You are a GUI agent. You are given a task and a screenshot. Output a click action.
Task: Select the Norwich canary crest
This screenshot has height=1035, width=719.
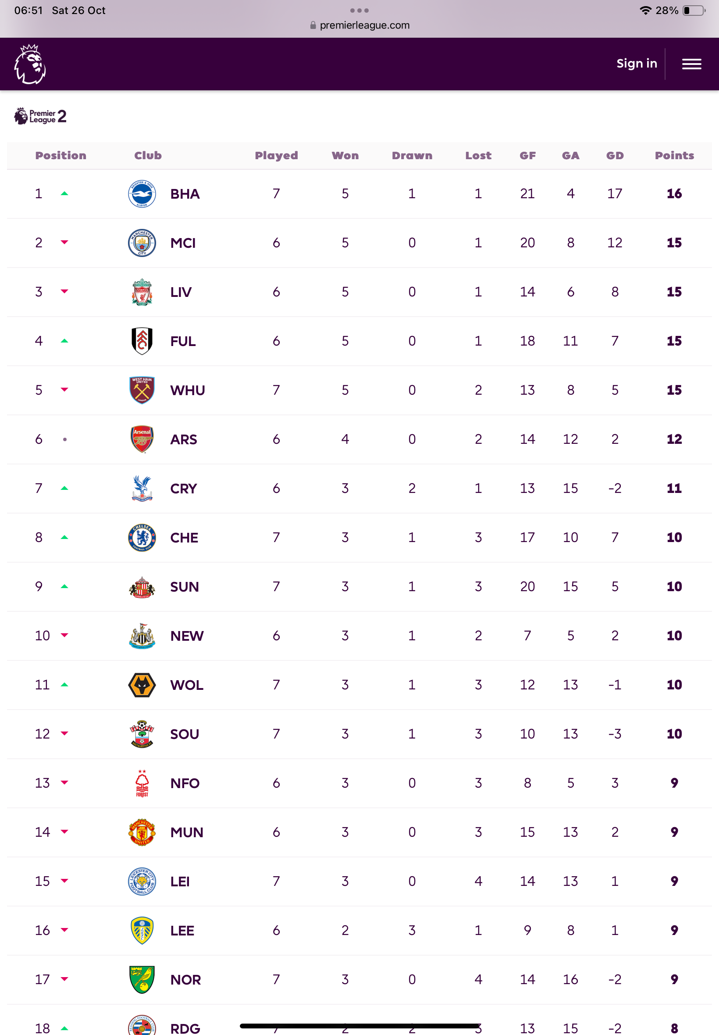click(142, 980)
